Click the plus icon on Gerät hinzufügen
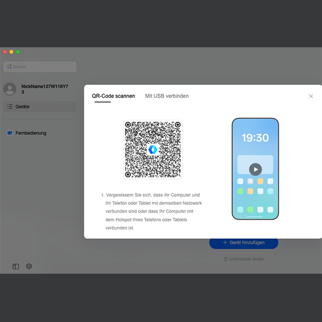322x322 pixels. click(x=225, y=243)
